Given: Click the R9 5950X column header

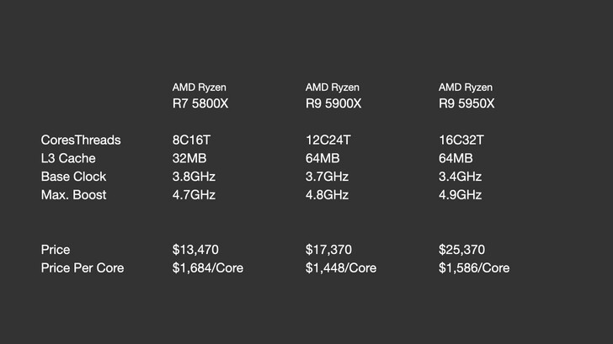Looking at the screenshot, I should tap(466, 95).
